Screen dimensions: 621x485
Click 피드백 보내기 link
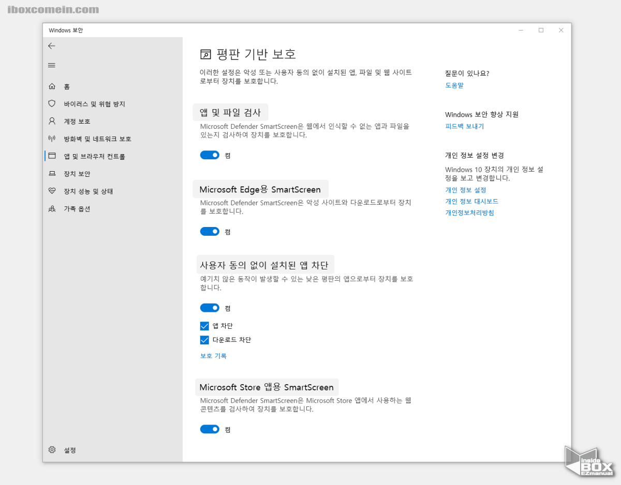[x=465, y=126]
